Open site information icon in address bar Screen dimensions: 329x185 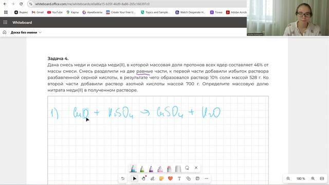(31, 4)
